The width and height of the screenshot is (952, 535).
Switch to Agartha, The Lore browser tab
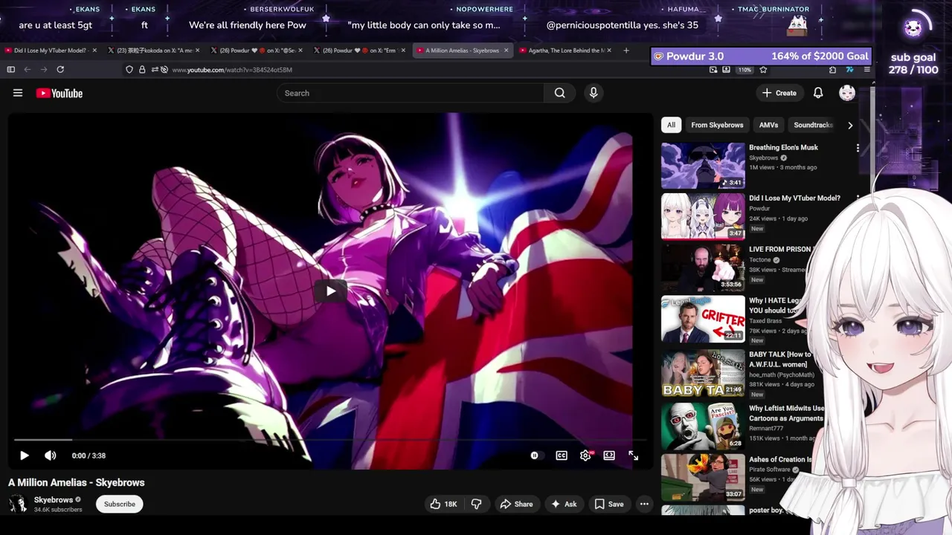coord(567,51)
